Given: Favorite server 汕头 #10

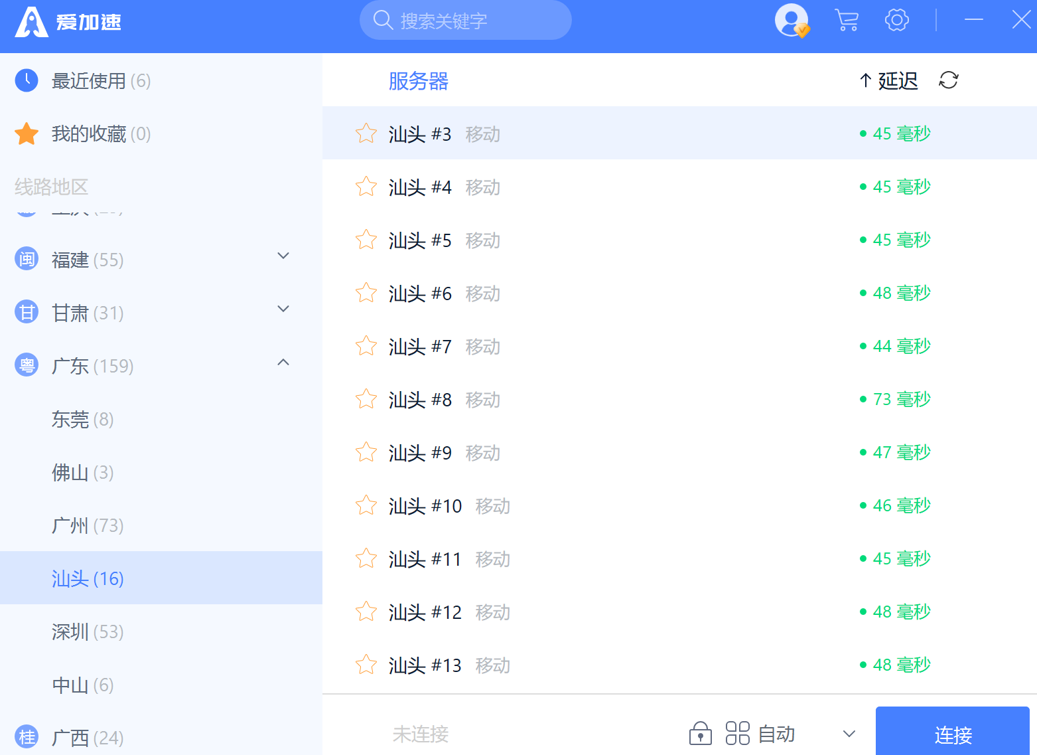Looking at the screenshot, I should (x=366, y=505).
